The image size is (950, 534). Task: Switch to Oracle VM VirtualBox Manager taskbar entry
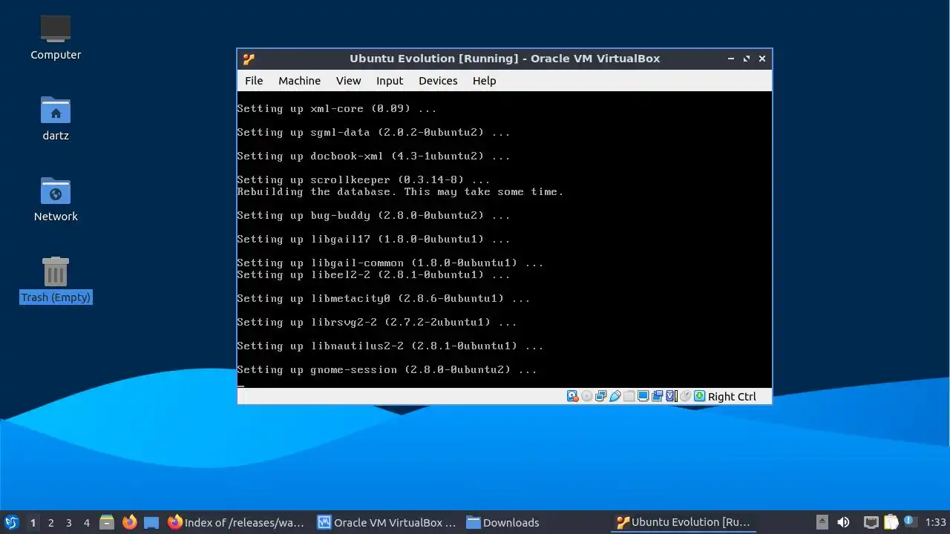click(387, 522)
